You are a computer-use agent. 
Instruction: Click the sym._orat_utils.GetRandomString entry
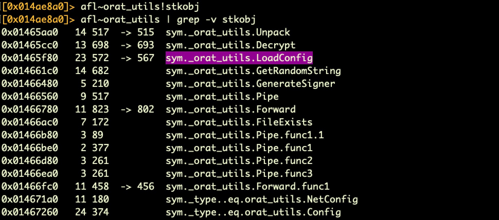(x=253, y=71)
